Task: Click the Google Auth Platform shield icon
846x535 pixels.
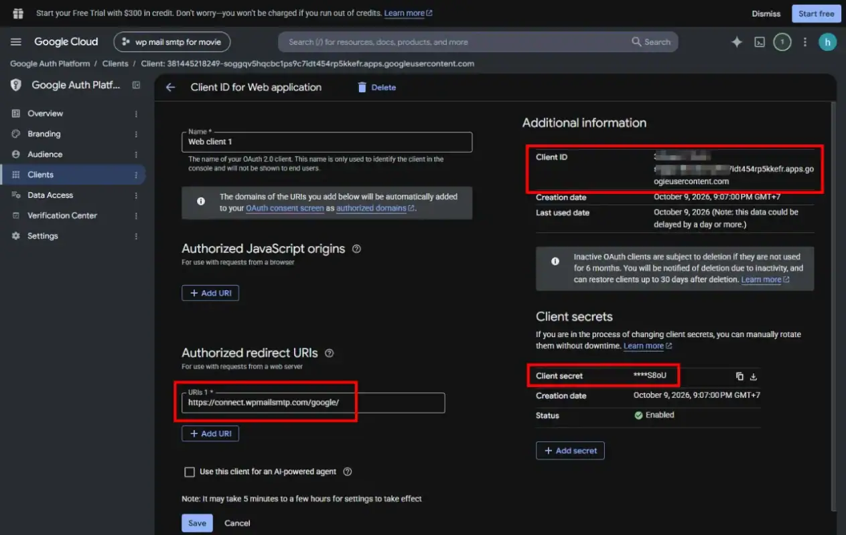Action: click(16, 85)
